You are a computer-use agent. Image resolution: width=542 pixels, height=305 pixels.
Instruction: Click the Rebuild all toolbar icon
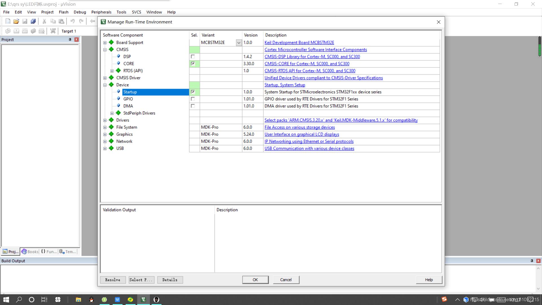point(25,31)
